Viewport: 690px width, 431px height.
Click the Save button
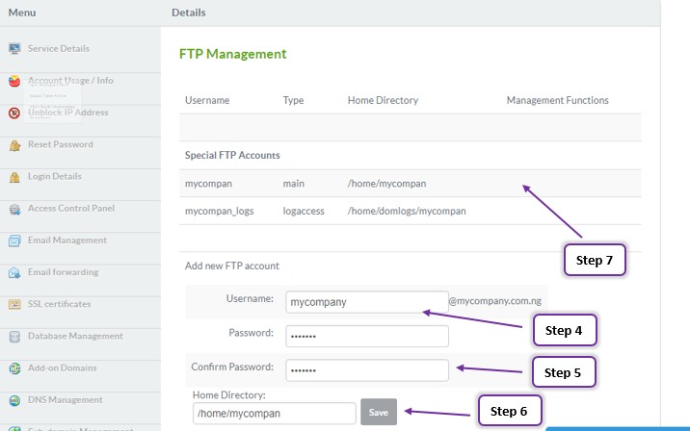(379, 412)
